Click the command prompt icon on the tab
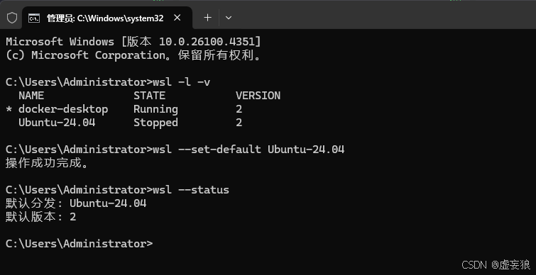The width and height of the screenshot is (536, 275). [34, 18]
